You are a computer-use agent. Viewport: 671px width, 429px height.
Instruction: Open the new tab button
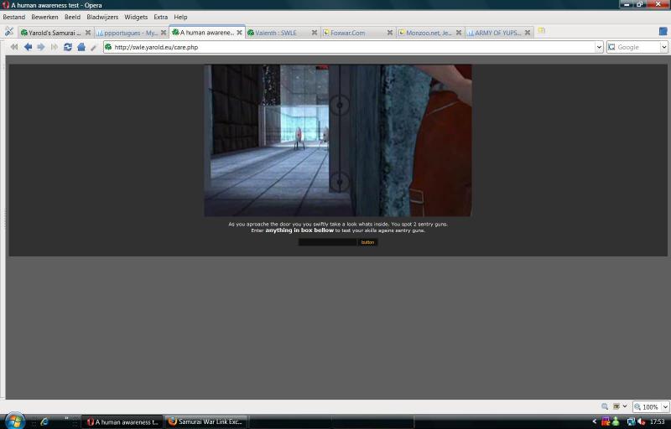point(542,32)
